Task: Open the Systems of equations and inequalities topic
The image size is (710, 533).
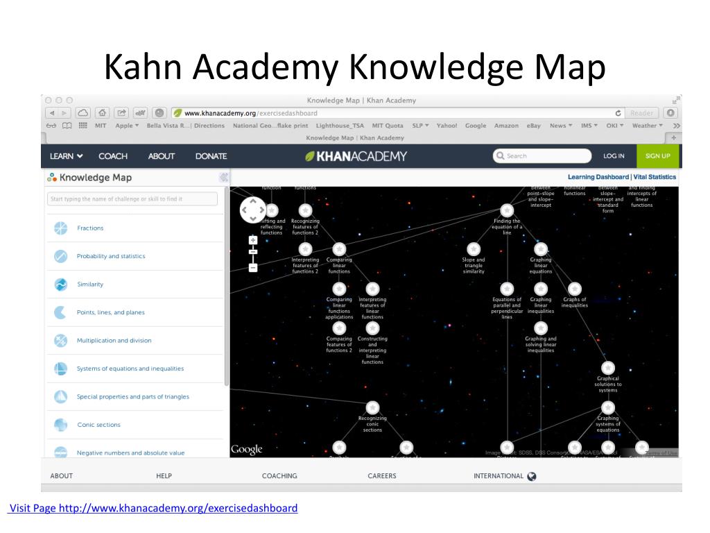Action: pyautogui.click(x=130, y=369)
